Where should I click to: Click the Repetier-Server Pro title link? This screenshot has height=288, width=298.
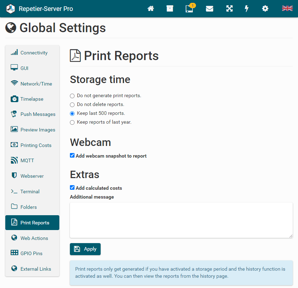coord(46,9)
